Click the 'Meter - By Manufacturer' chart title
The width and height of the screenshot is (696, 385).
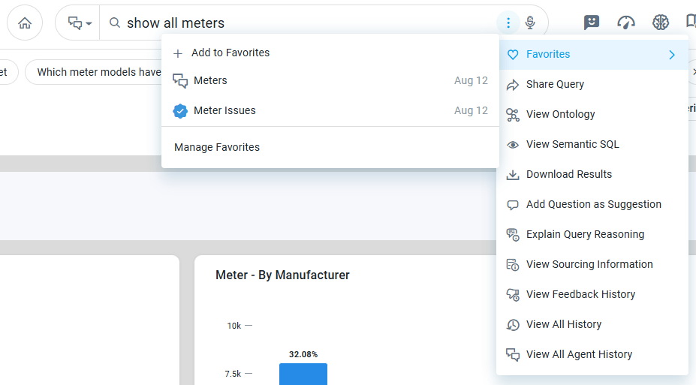tap(283, 275)
